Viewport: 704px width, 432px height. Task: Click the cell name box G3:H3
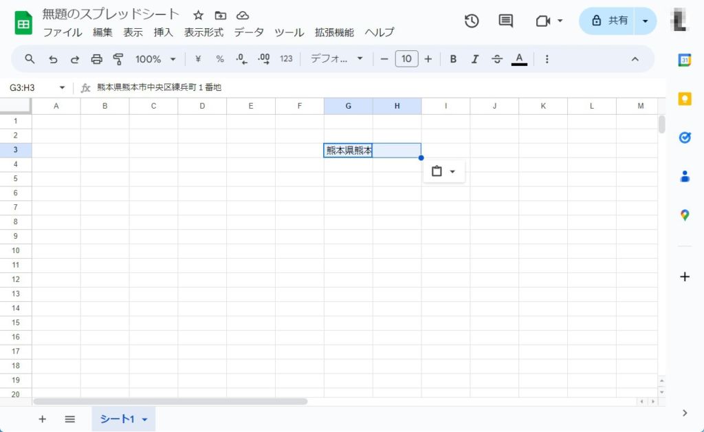click(31, 87)
